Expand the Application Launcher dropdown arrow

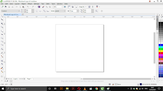click(100, 7)
